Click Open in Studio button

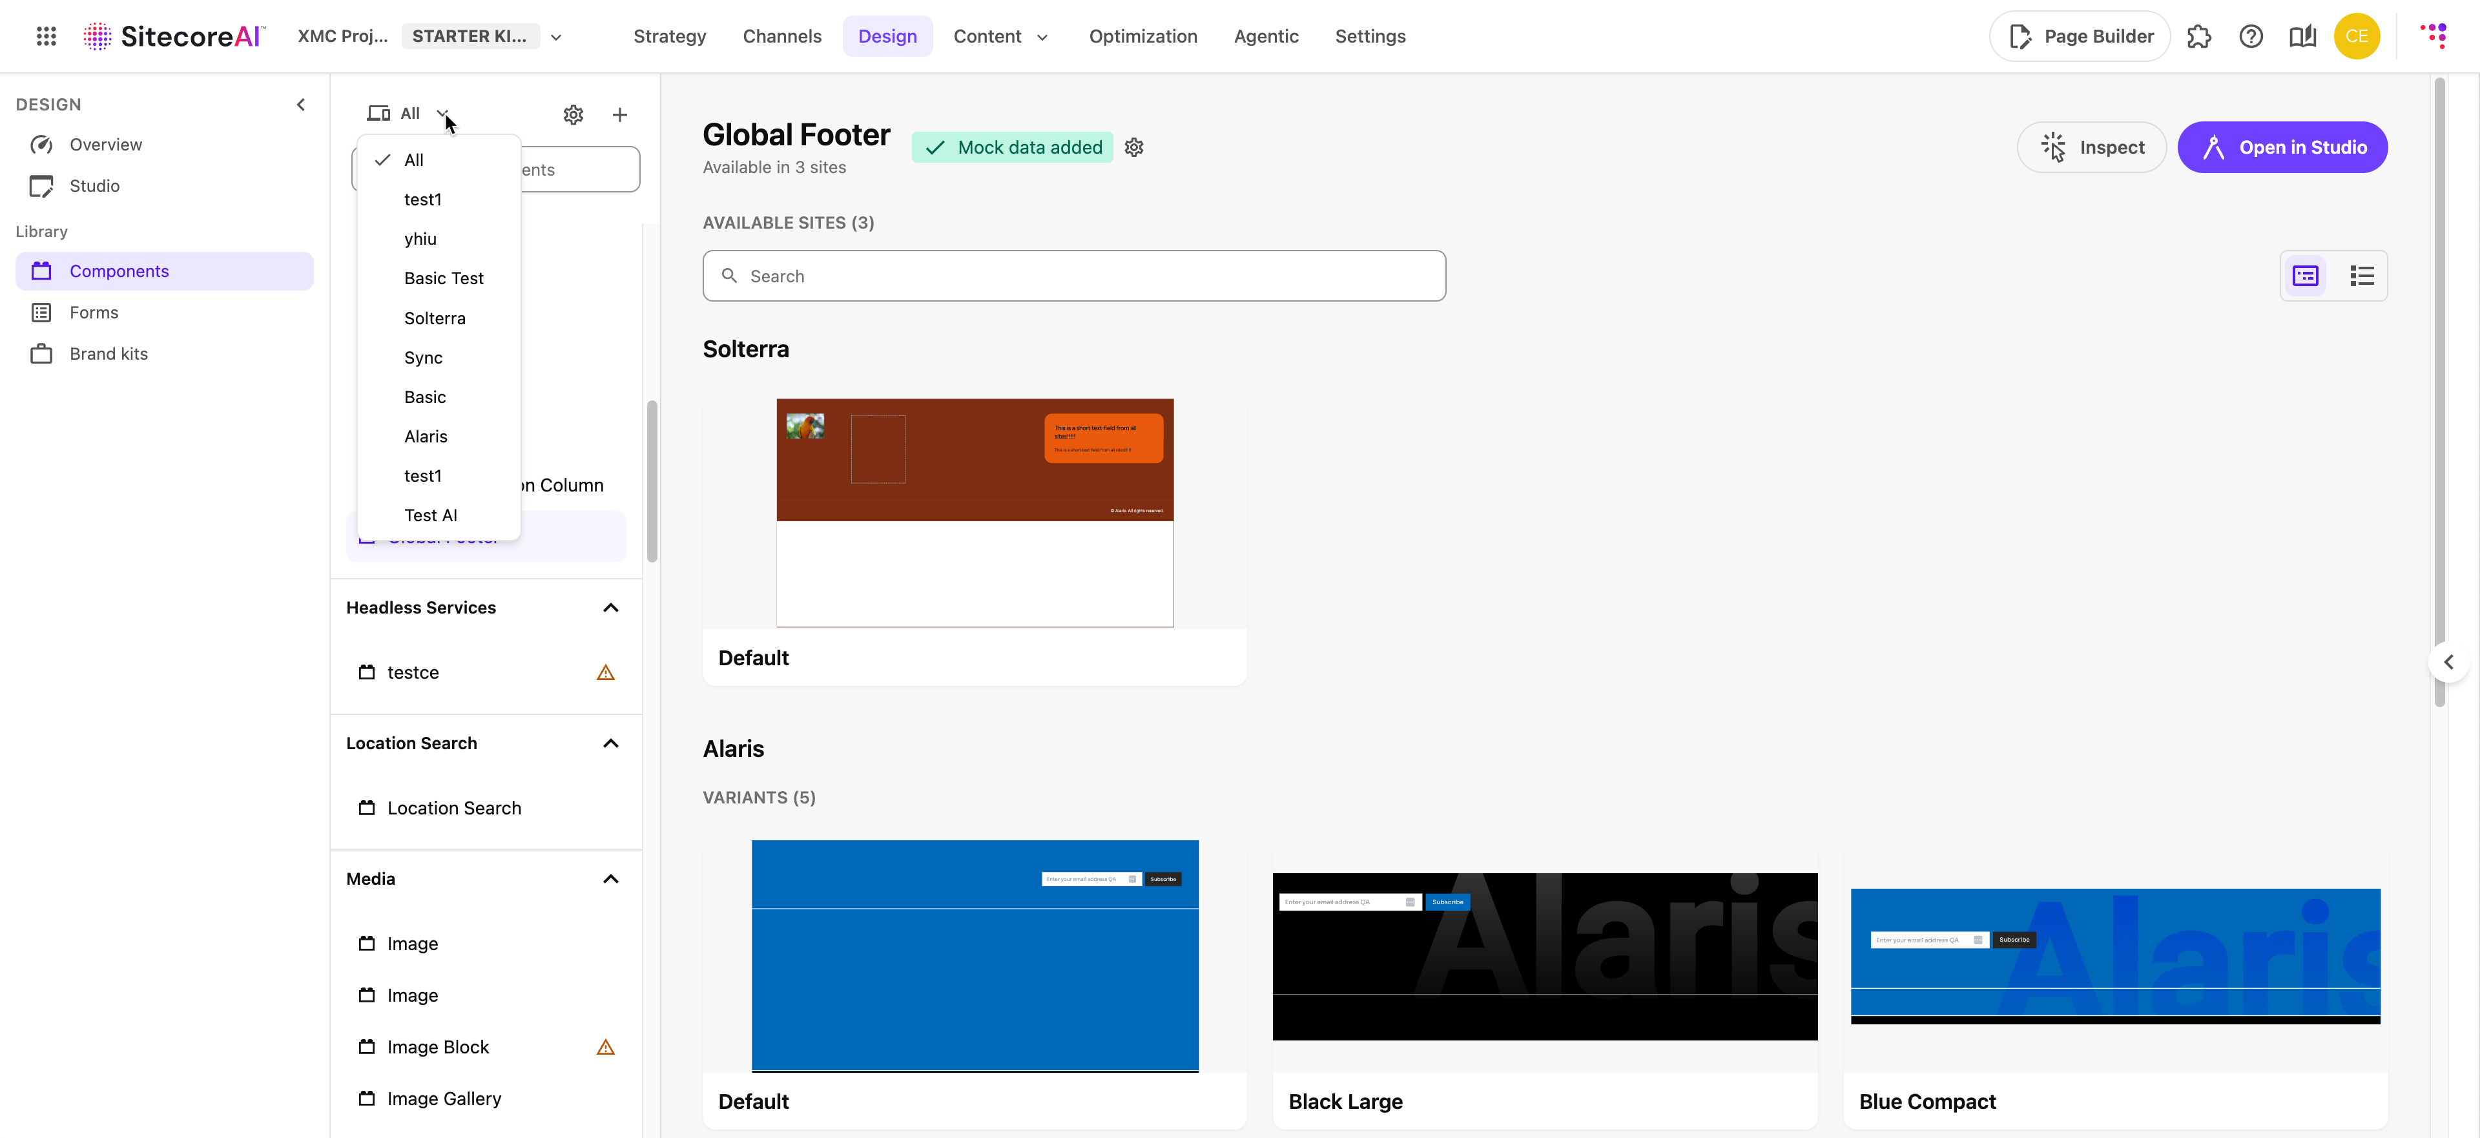click(x=2282, y=147)
